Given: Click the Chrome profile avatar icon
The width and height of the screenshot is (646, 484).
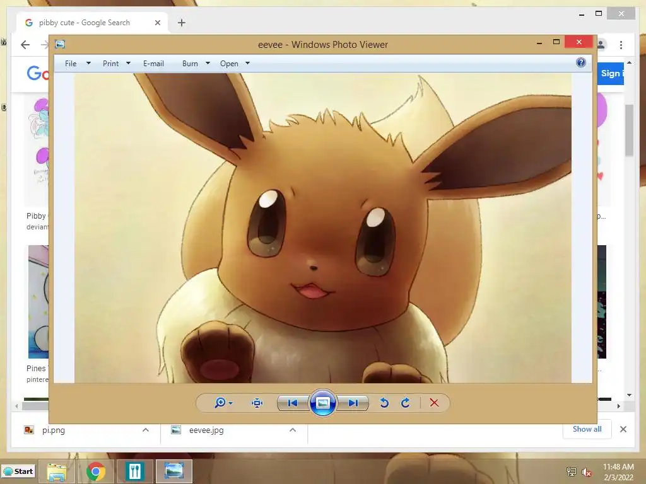Looking at the screenshot, I should click(601, 45).
